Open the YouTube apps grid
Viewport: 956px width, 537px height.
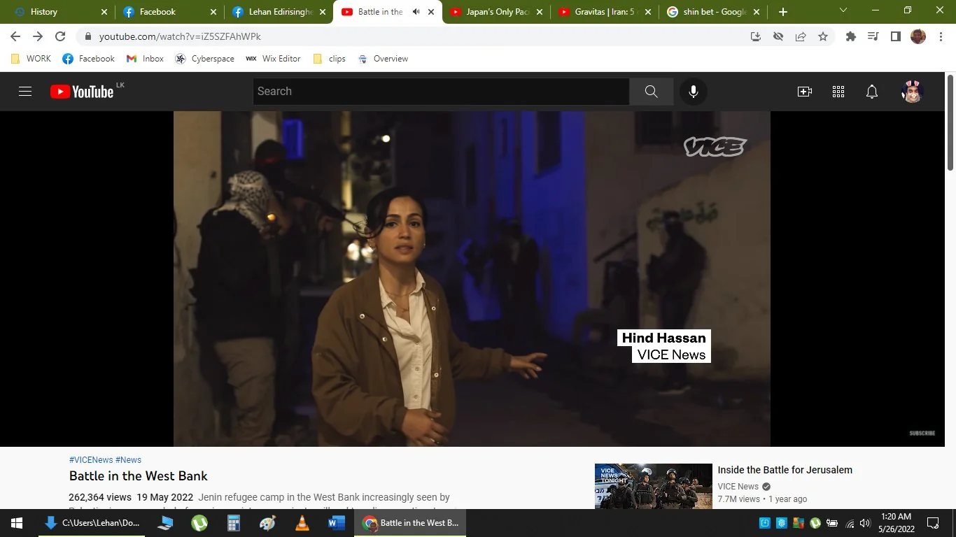point(838,92)
